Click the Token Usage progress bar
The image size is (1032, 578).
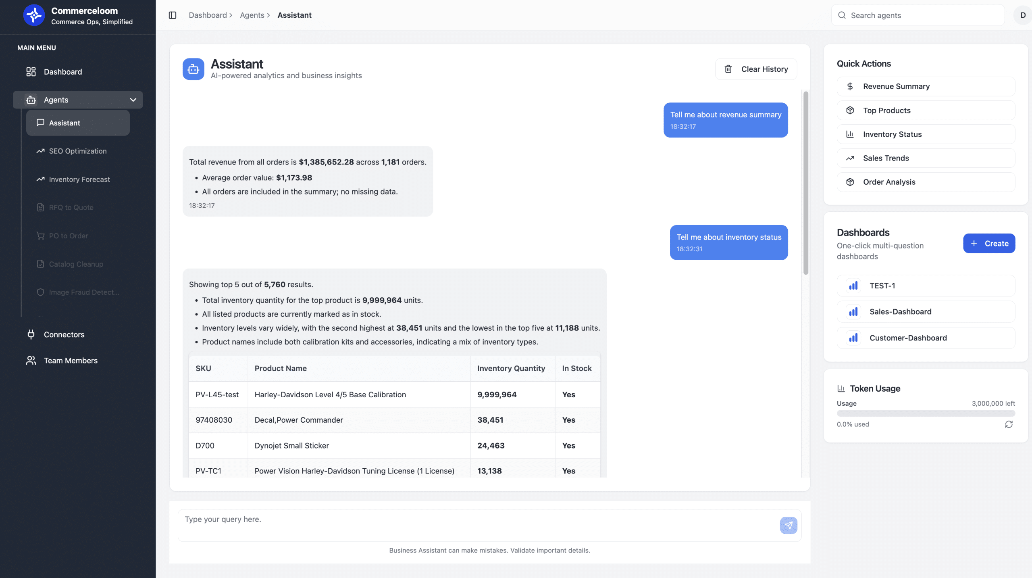pos(926,413)
